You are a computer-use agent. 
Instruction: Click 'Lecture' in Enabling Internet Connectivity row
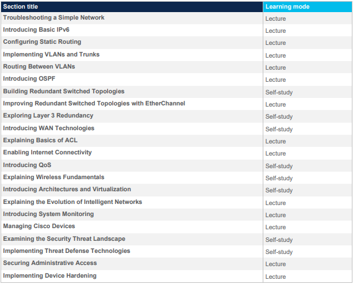(275, 154)
